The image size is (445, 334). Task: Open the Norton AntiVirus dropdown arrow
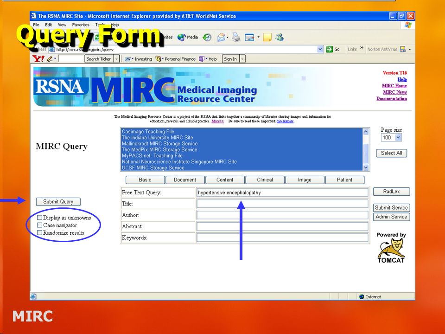[x=409, y=49]
